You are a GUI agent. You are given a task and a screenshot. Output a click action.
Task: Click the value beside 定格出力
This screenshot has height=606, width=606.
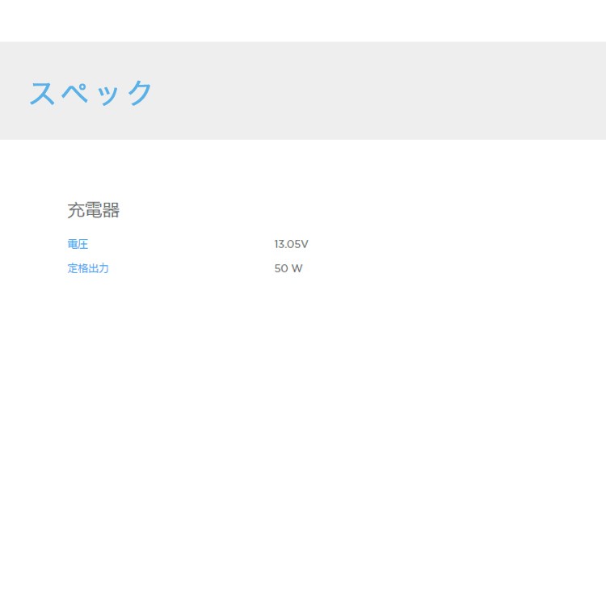click(x=288, y=268)
